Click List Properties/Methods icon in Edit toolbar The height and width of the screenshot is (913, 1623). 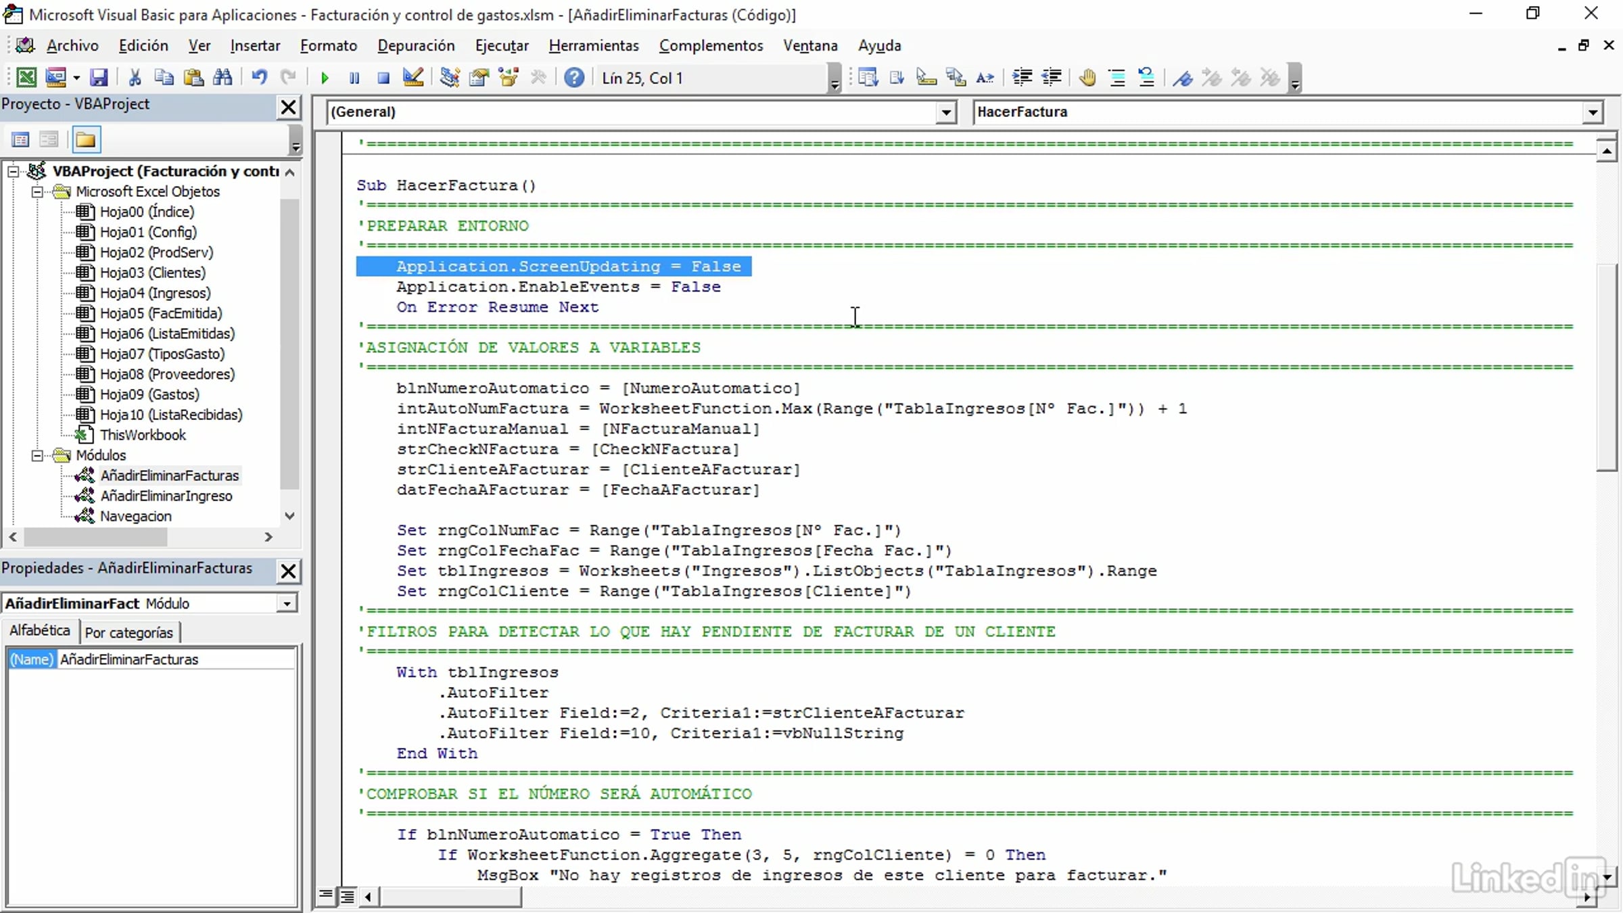pos(868,78)
